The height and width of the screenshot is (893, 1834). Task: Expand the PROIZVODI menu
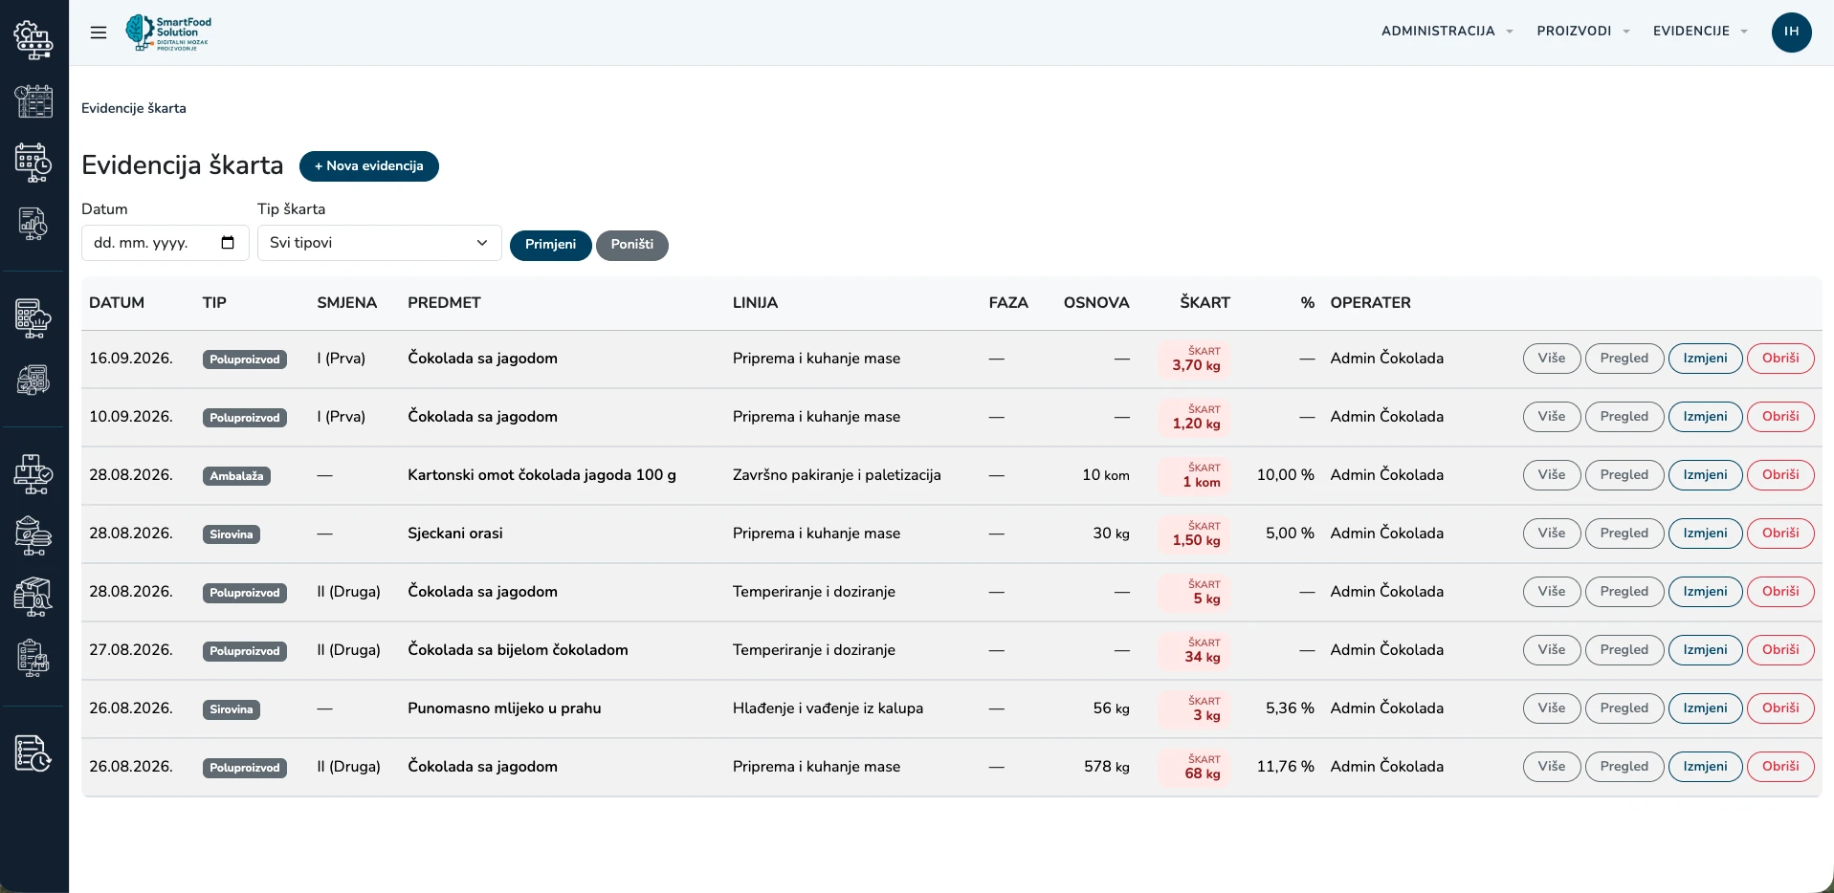click(1582, 32)
